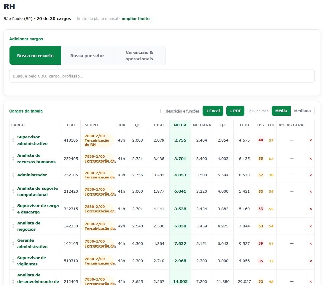The image size is (323, 285).
Task: Toggle the descrição e funções checkbox
Action: click(162, 111)
